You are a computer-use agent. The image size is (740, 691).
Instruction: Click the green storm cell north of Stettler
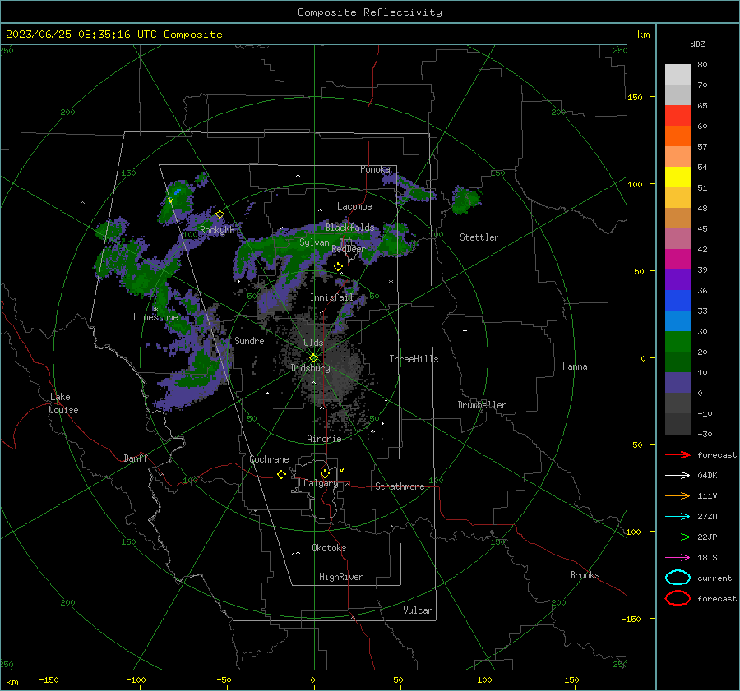(466, 200)
